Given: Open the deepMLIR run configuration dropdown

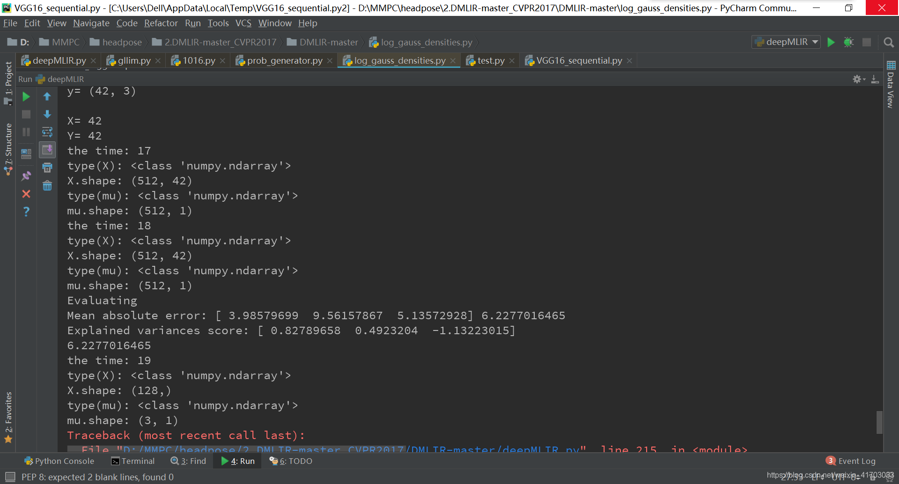Looking at the screenshot, I should [x=786, y=42].
